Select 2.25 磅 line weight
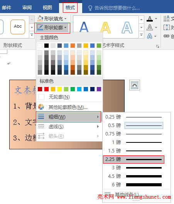This screenshot has height=204, width=174. point(133,159)
